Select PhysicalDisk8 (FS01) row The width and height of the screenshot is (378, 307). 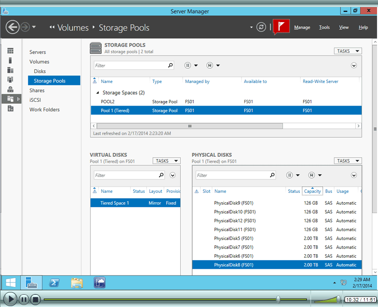click(x=277, y=265)
